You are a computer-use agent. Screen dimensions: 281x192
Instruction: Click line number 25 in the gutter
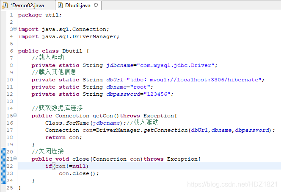pos(10,188)
